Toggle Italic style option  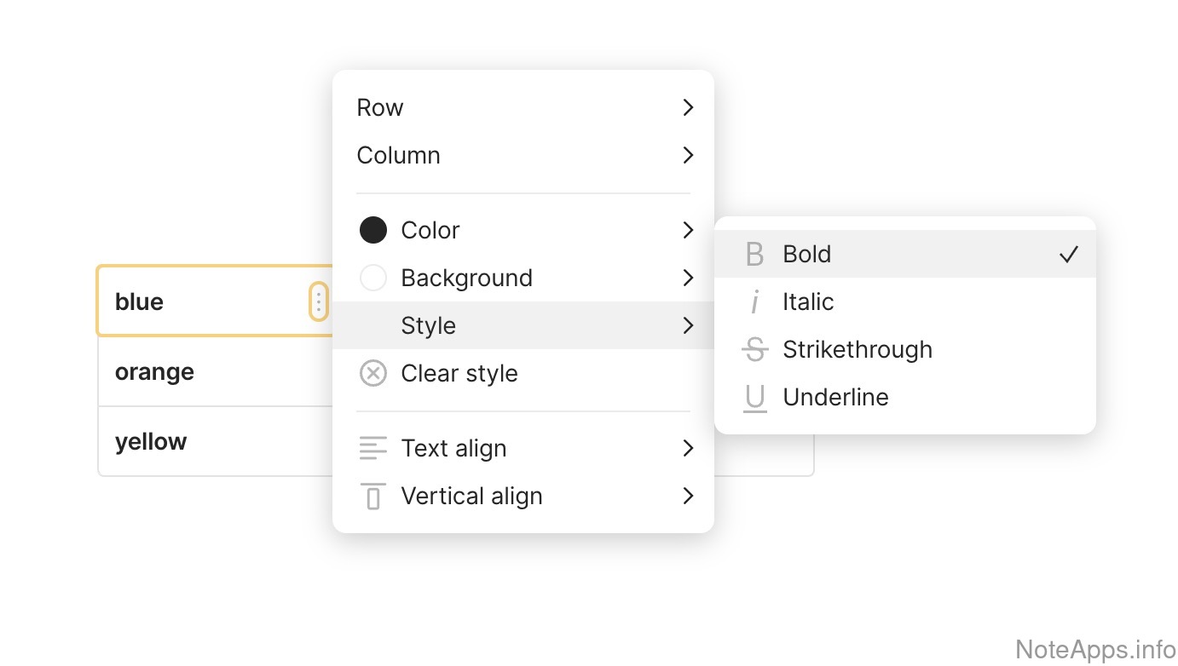(808, 302)
